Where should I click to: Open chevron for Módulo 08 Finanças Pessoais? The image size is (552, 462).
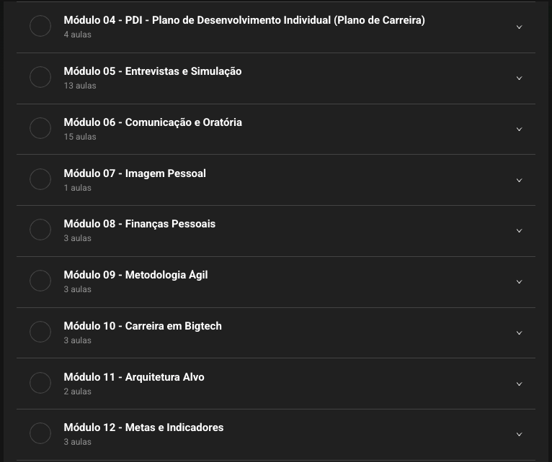coord(519,231)
